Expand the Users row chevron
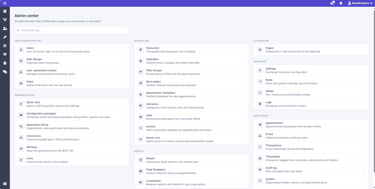The width and height of the screenshot is (375, 189). (x=125, y=50)
